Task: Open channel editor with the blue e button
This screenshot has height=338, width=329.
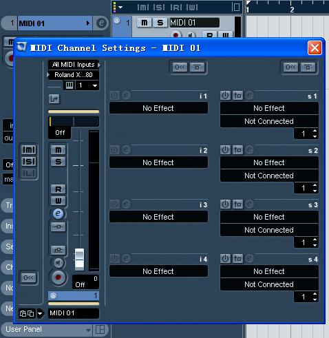Action: (58, 213)
